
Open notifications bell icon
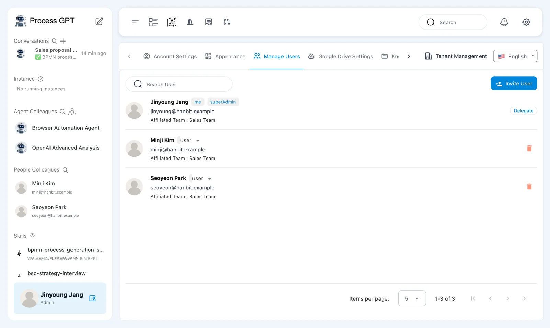[x=504, y=22]
